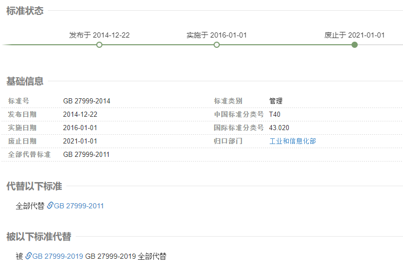Click the black 全部代替 text before GB 27999-2011
This screenshot has height=268, width=403.
coord(30,206)
